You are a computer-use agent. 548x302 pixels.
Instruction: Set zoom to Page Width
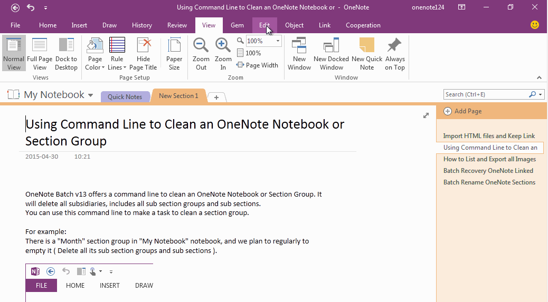[x=257, y=65]
